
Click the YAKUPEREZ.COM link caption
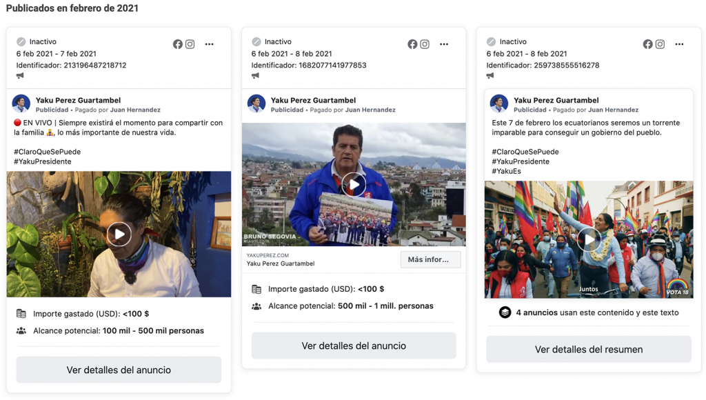click(267, 255)
